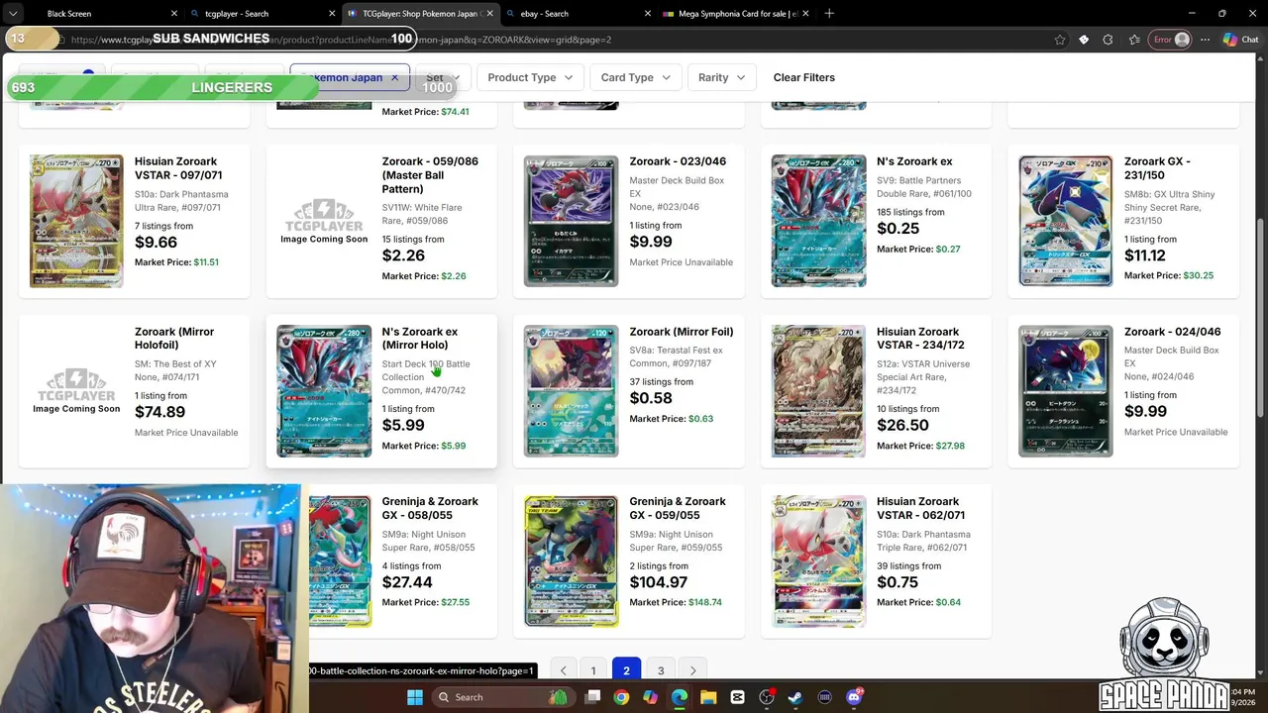Open the Copilot app in taskbar

[650, 697]
